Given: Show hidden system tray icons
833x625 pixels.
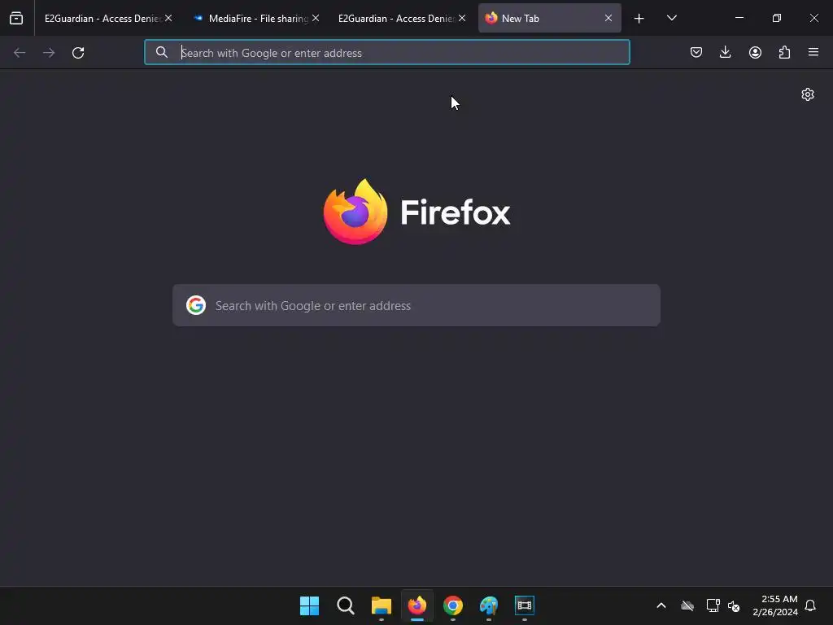Looking at the screenshot, I should [x=661, y=605].
